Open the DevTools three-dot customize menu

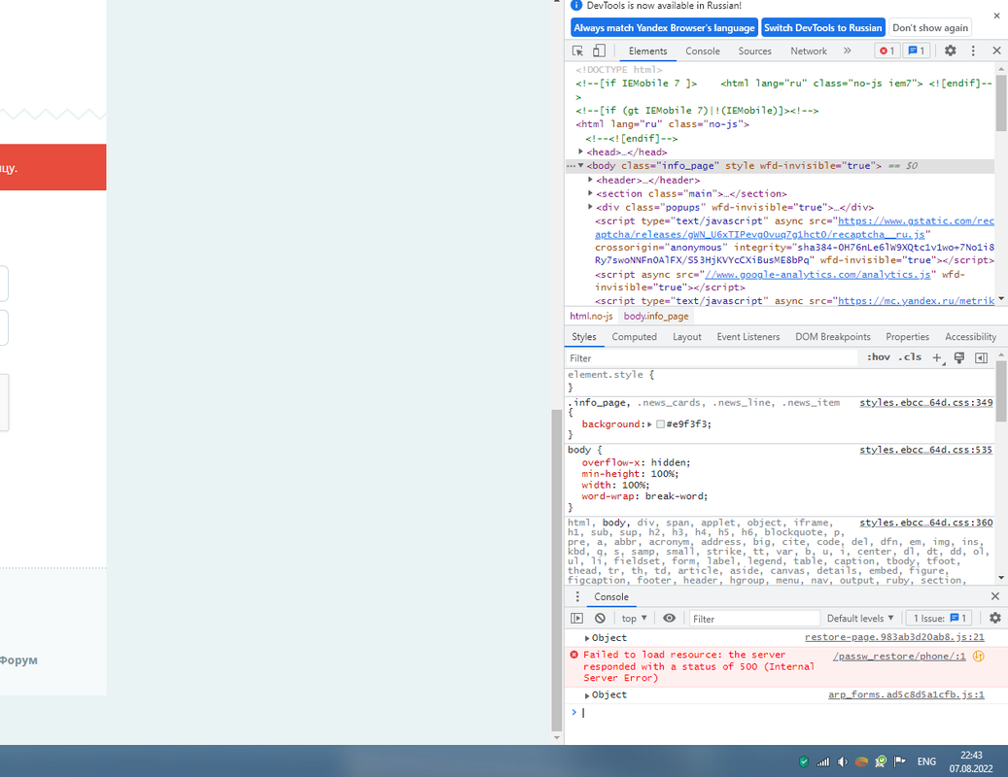click(x=973, y=51)
